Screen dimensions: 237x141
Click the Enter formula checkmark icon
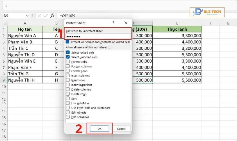pos(45,16)
